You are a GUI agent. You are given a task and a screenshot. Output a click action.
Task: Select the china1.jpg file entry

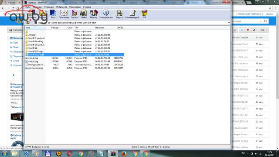33,58
